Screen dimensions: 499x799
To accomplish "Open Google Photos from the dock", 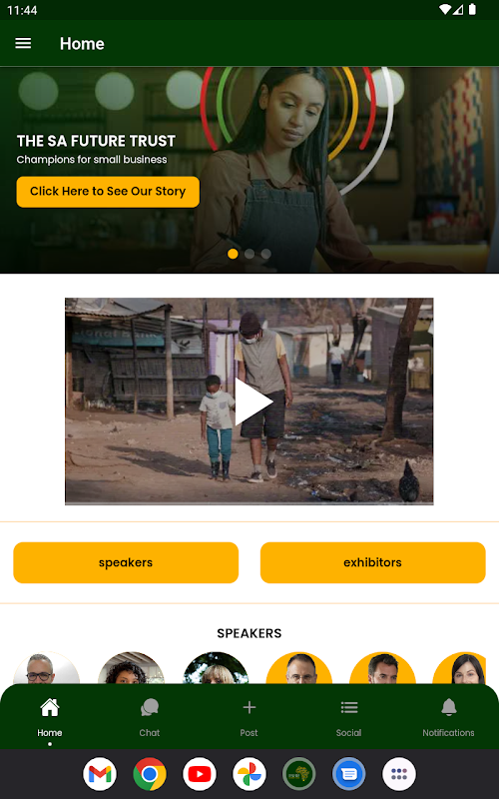I will point(249,774).
